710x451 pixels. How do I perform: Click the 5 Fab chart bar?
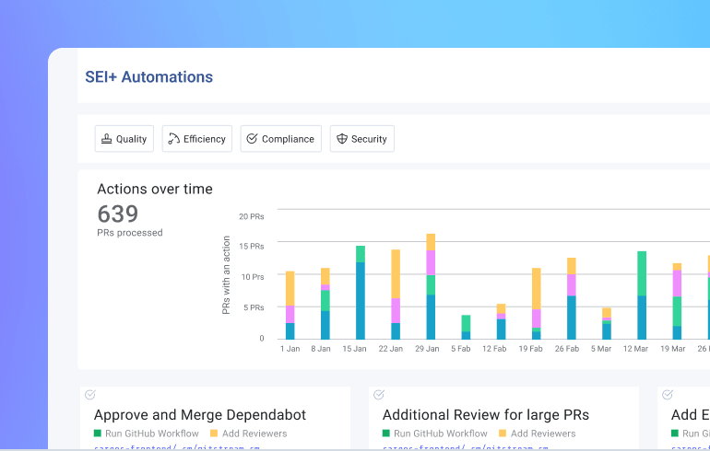[x=466, y=327]
